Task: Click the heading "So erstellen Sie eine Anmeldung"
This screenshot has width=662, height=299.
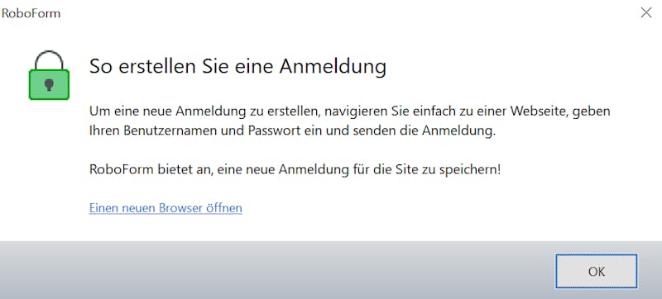Action: point(237,67)
